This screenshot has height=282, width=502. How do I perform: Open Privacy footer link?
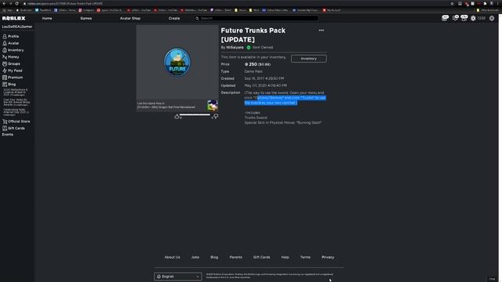point(328,257)
